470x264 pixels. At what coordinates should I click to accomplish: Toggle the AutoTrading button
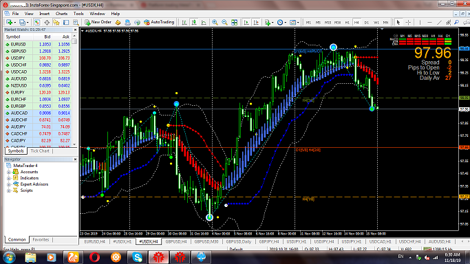click(159, 22)
